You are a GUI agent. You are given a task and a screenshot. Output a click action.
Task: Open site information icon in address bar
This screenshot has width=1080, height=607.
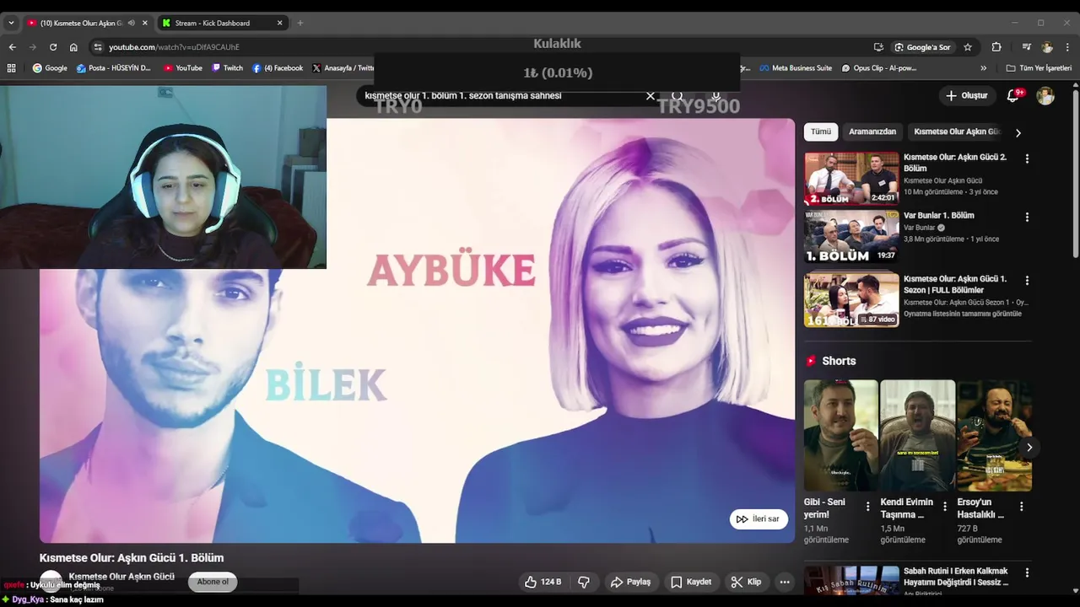(98, 47)
